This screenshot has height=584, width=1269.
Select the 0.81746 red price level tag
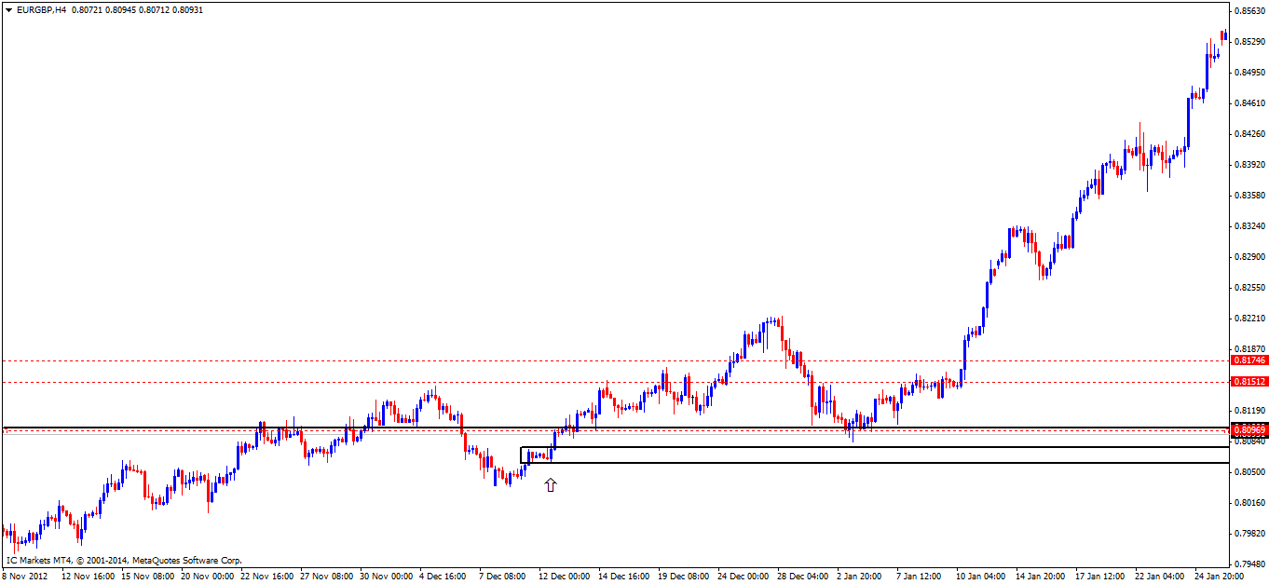coord(1249,360)
